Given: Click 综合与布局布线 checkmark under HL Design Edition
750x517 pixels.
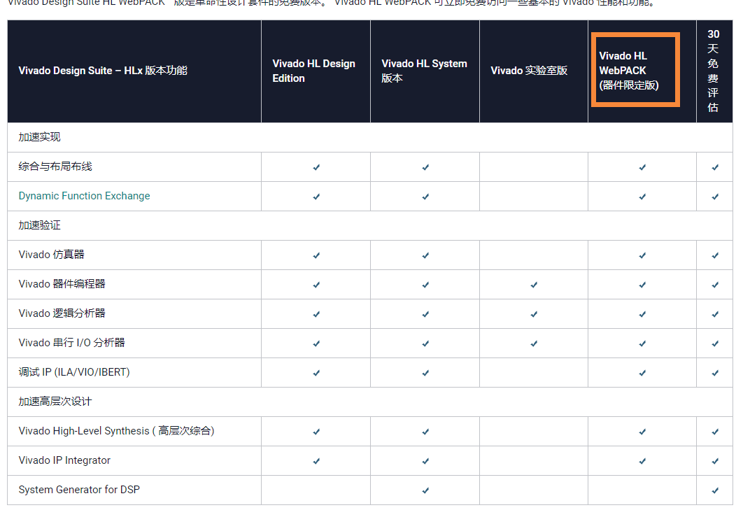Looking at the screenshot, I should (316, 167).
